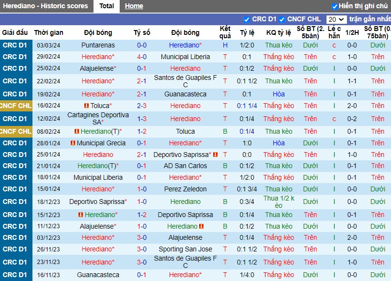Viewport: 391px width, 281px height.
Task: Click the Thời gian column header
Action: [48, 32]
